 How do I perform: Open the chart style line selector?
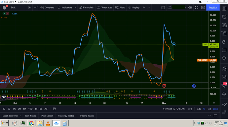point(36,8)
